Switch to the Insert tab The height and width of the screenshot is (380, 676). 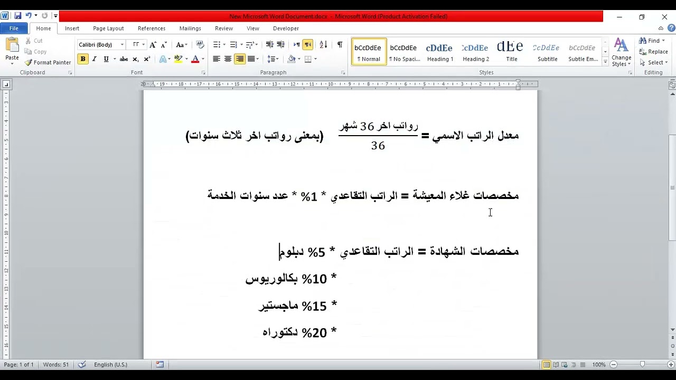(72, 28)
